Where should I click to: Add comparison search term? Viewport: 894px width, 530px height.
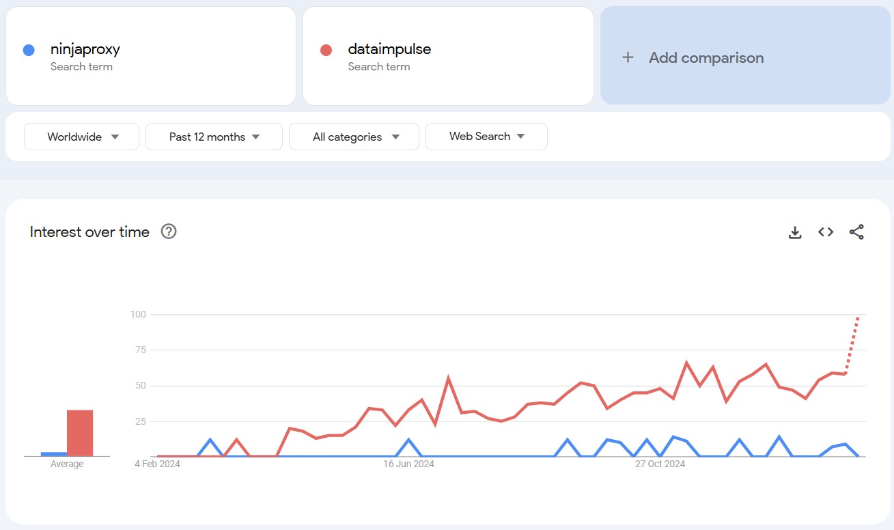point(745,55)
